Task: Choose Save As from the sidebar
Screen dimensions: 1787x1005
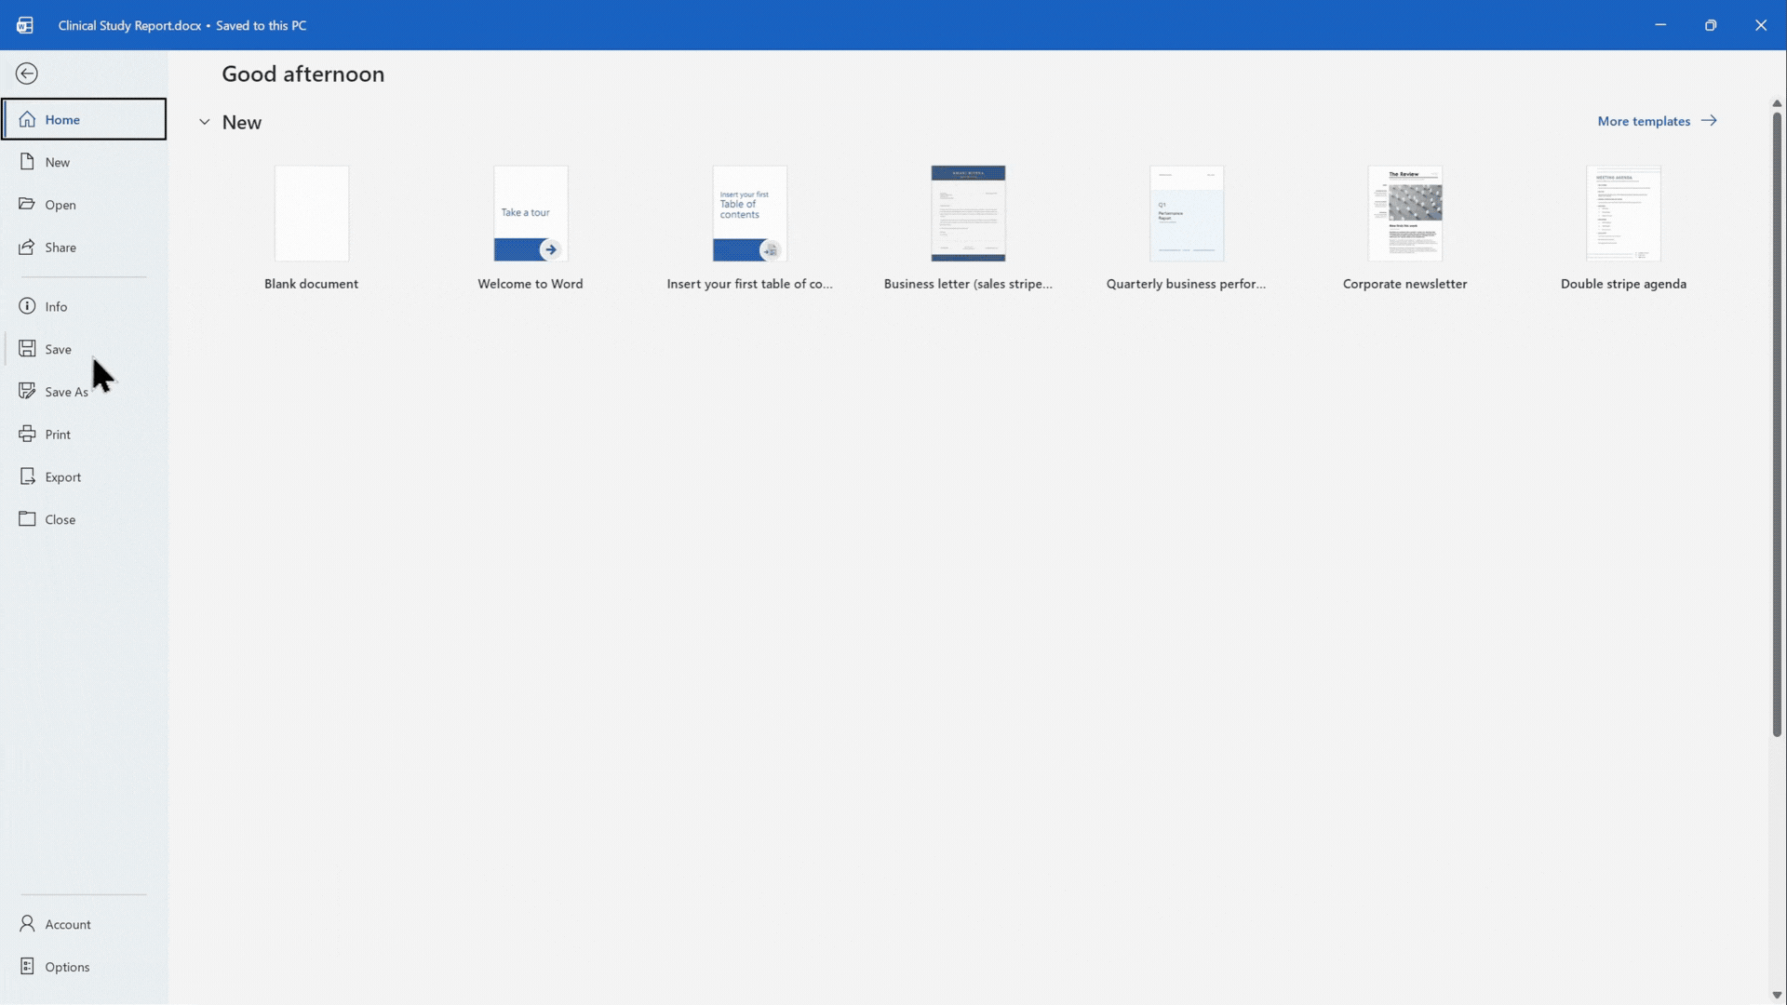Action: 84,392
